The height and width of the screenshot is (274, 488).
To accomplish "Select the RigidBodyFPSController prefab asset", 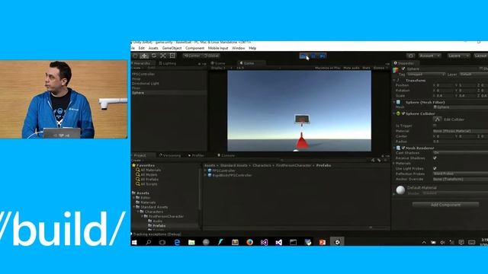I will [232, 176].
